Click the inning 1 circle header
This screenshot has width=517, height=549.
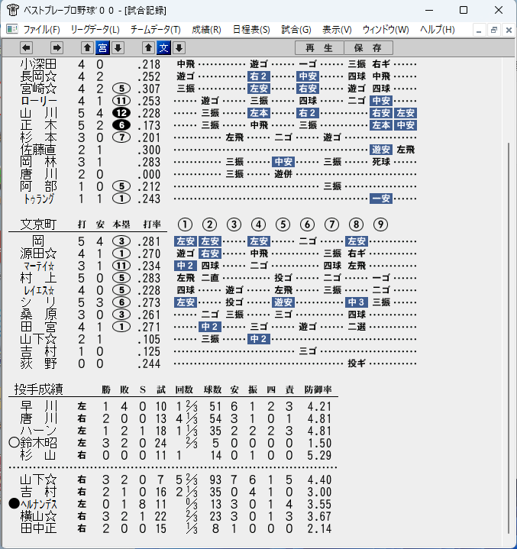[185, 224]
